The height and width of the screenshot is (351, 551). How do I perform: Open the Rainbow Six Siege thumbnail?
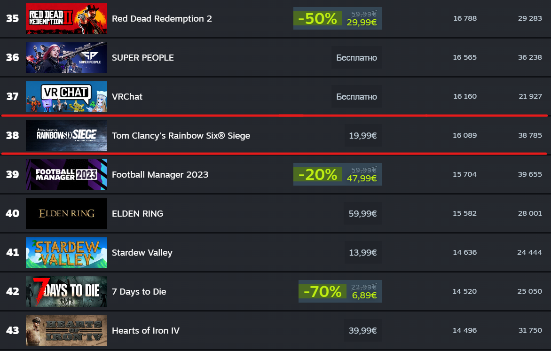[x=66, y=136]
